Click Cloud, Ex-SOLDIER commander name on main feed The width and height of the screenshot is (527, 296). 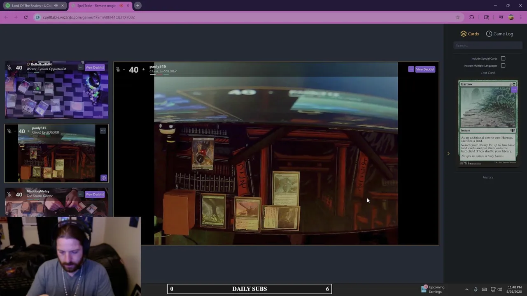[163, 71]
